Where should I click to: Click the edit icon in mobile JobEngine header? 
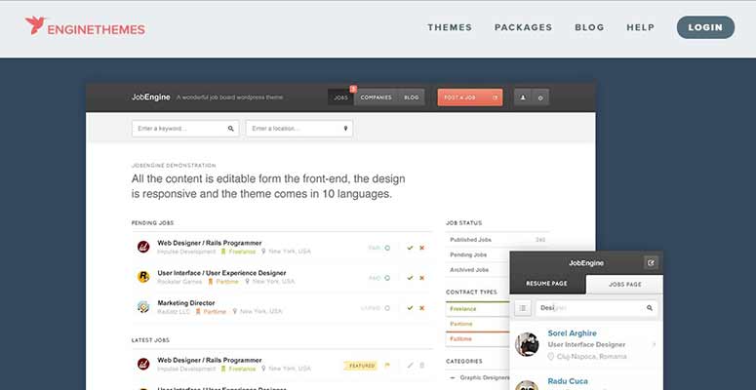click(651, 262)
